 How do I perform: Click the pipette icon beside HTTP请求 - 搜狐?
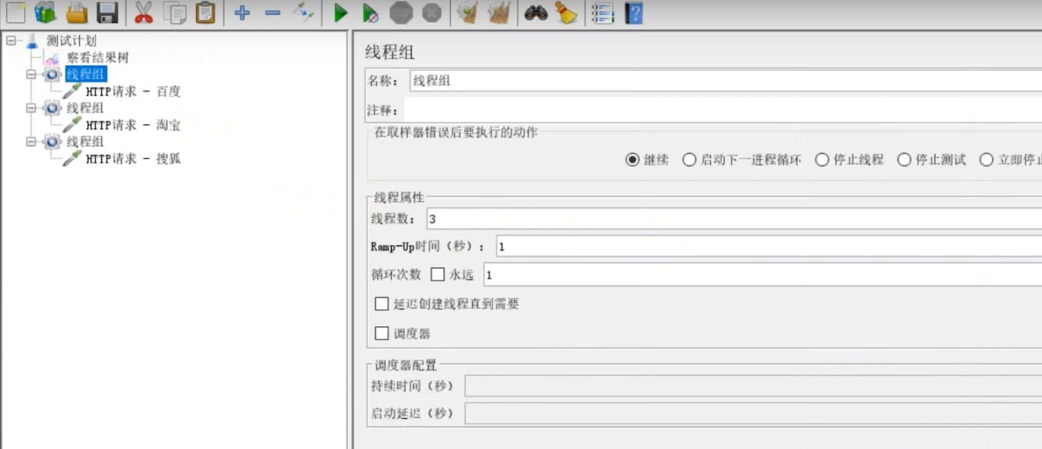click(72, 158)
